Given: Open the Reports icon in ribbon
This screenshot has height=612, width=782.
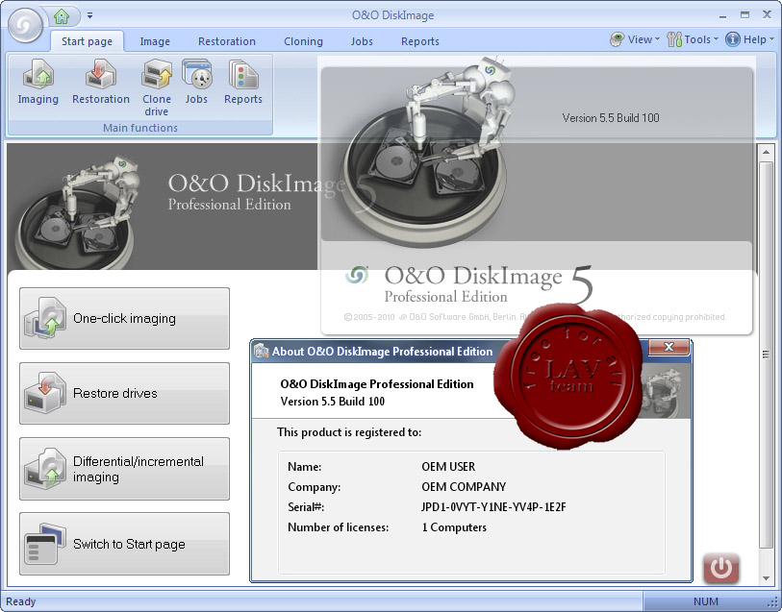Looking at the screenshot, I should (243, 83).
